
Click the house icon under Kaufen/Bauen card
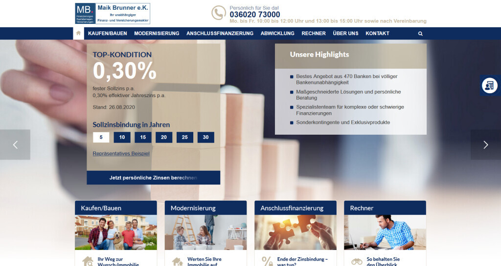click(88, 261)
